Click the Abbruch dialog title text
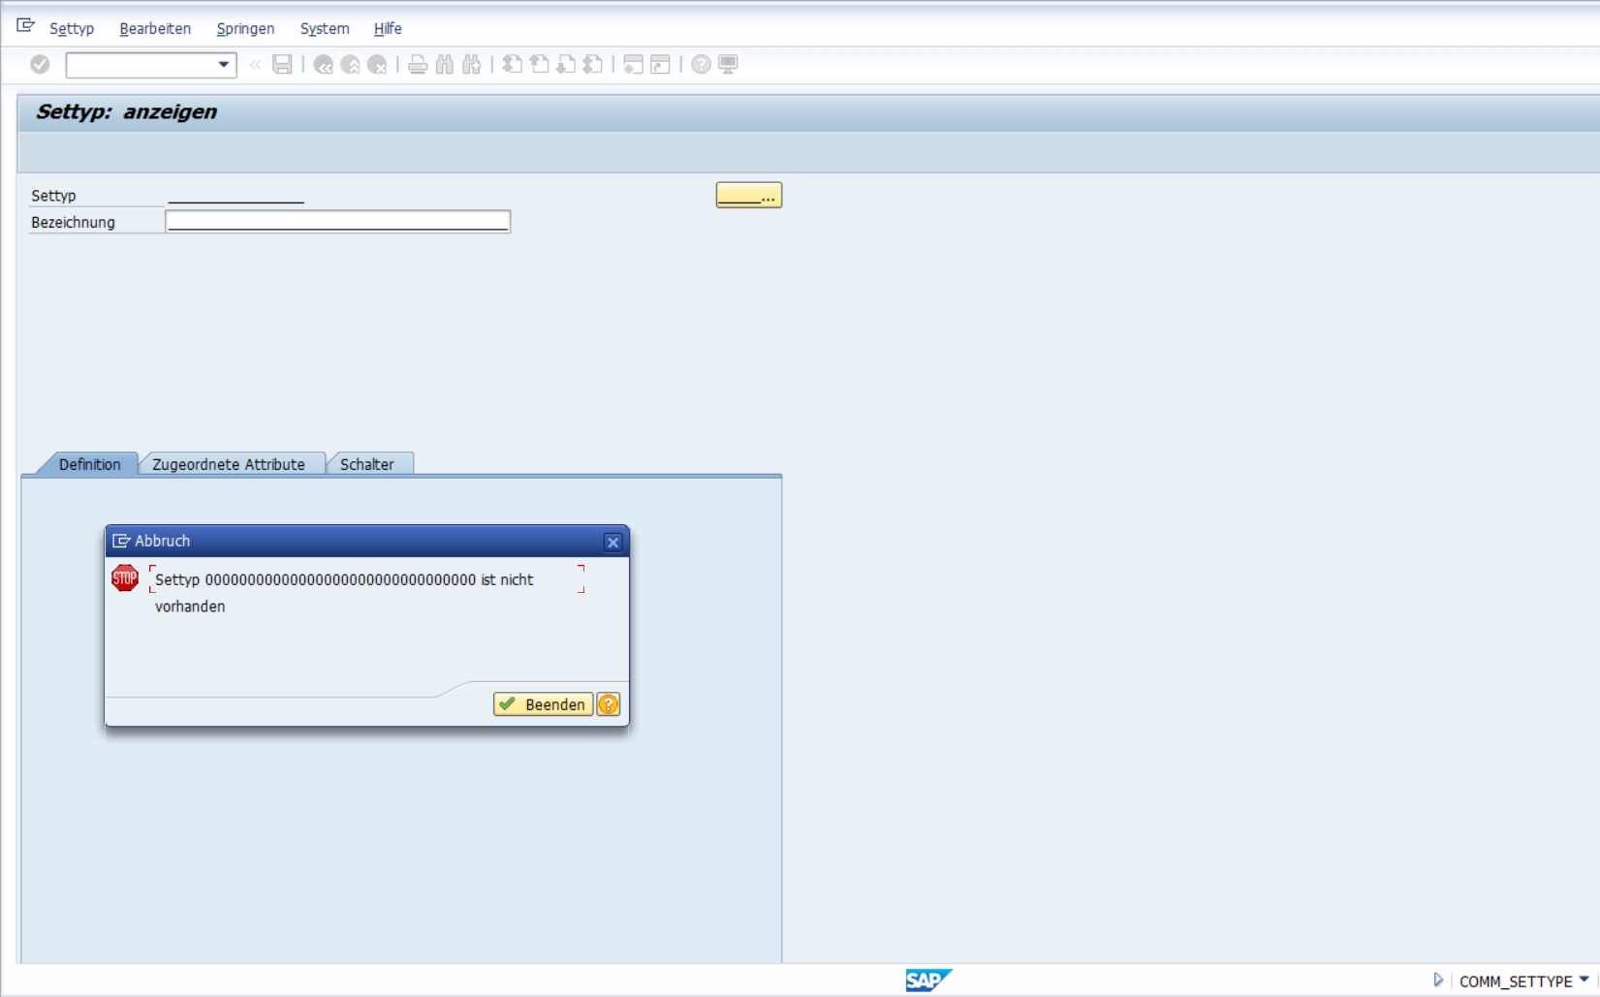Screen dimensions: 1600x997 point(162,541)
